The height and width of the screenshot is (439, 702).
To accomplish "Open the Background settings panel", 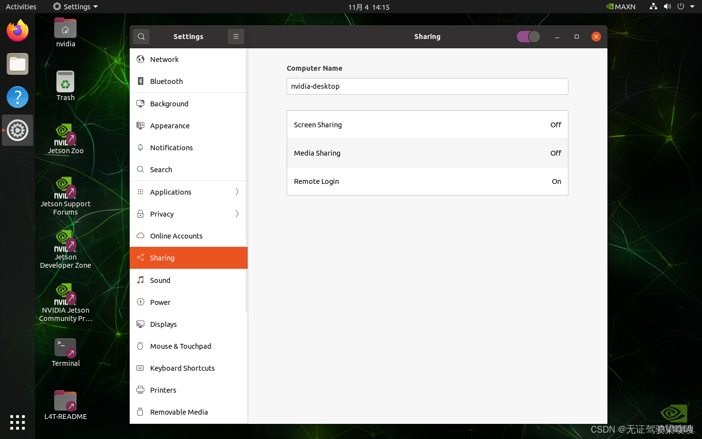I will point(169,103).
